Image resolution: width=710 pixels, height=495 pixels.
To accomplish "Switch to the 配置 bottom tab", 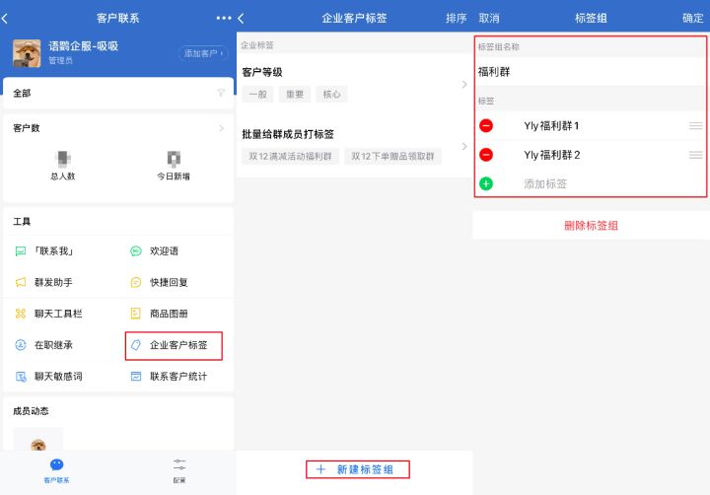I will tap(178, 469).
